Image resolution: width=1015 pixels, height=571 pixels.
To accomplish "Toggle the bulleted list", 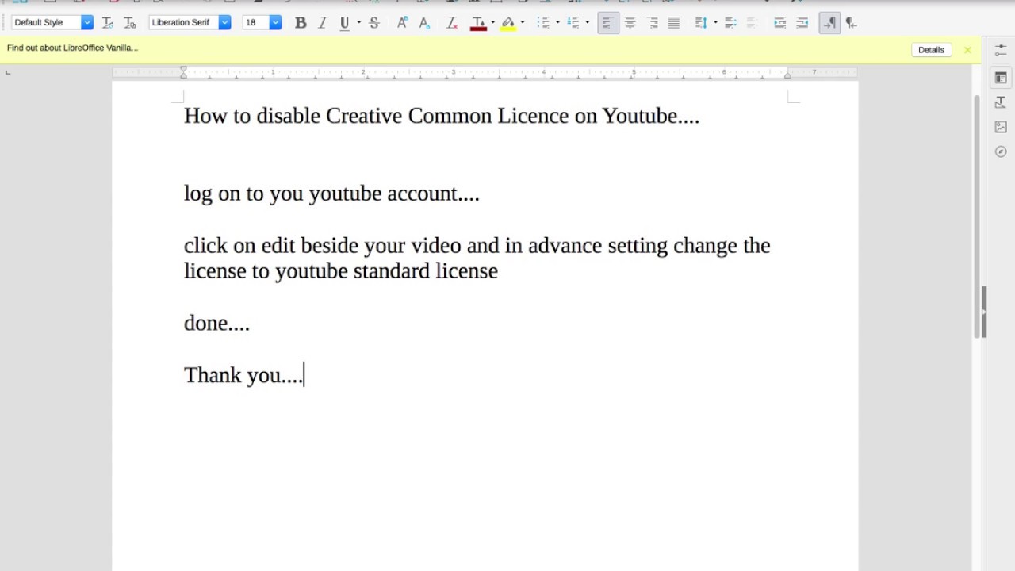I will click(x=543, y=23).
